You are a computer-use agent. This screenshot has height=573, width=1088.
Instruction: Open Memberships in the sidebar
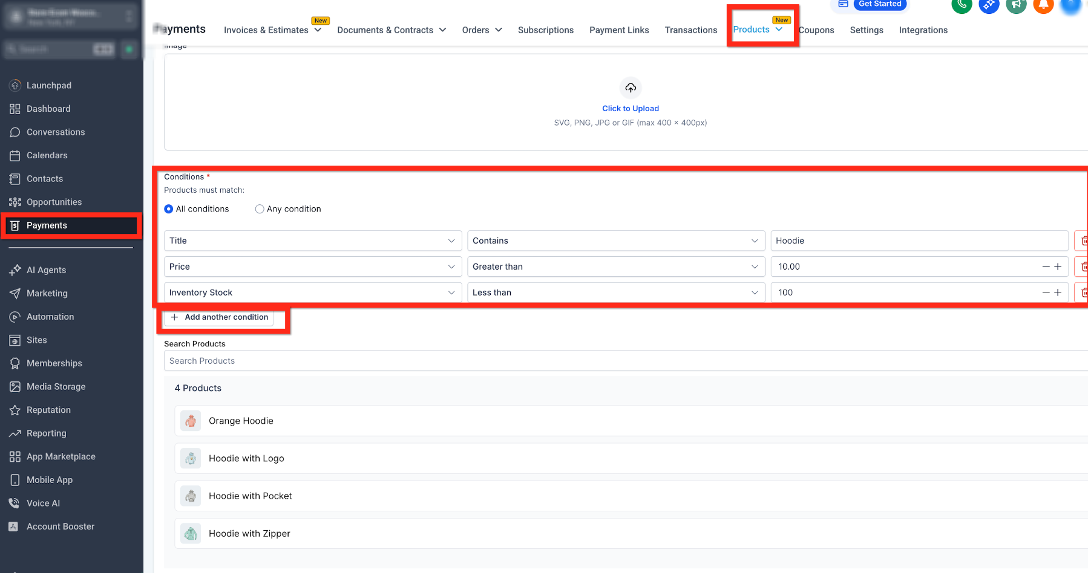click(x=54, y=363)
